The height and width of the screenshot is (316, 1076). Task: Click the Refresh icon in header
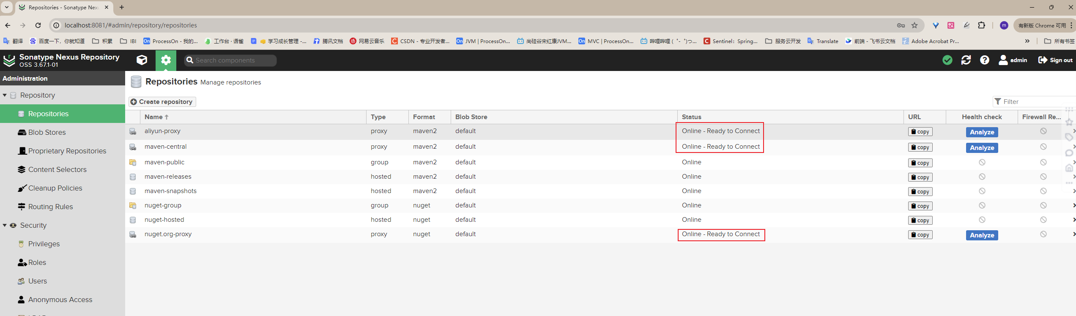[966, 60]
